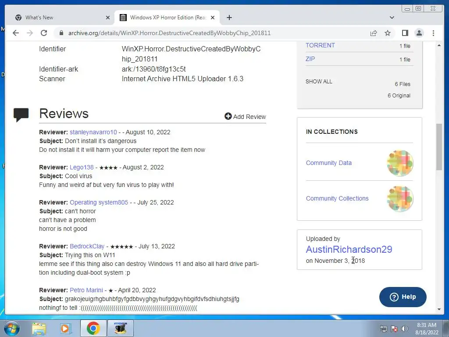This screenshot has width=449, height=337.
Task: Toggle the Chrome side panel
Action: [405, 33]
